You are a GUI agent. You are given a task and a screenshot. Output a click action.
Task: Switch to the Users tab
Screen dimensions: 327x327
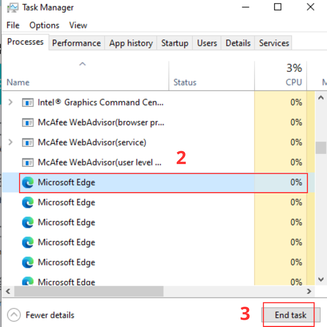[x=207, y=43]
